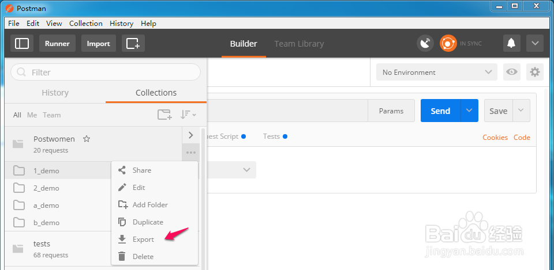Image resolution: width=554 pixels, height=270 pixels.
Task: Click the blue Send button
Action: point(440,111)
